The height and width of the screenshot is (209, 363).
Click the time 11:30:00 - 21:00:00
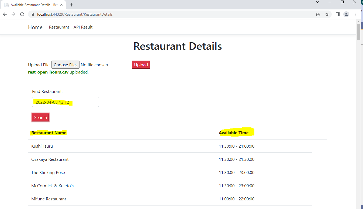point(237,146)
